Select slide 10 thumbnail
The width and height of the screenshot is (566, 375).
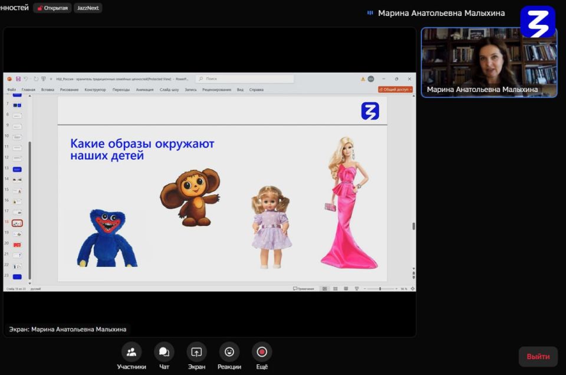(17, 137)
